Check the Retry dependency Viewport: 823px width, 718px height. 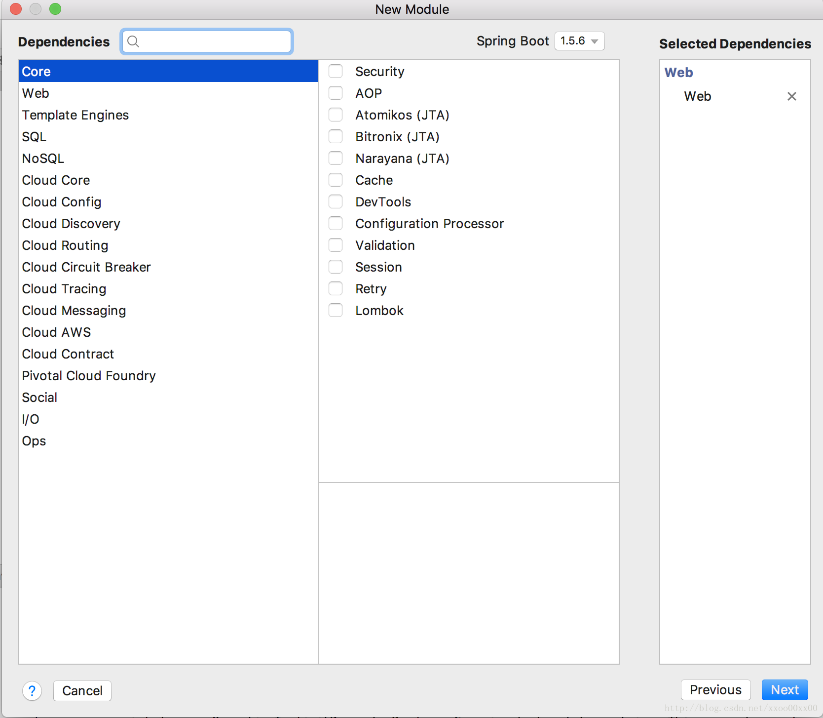(336, 288)
